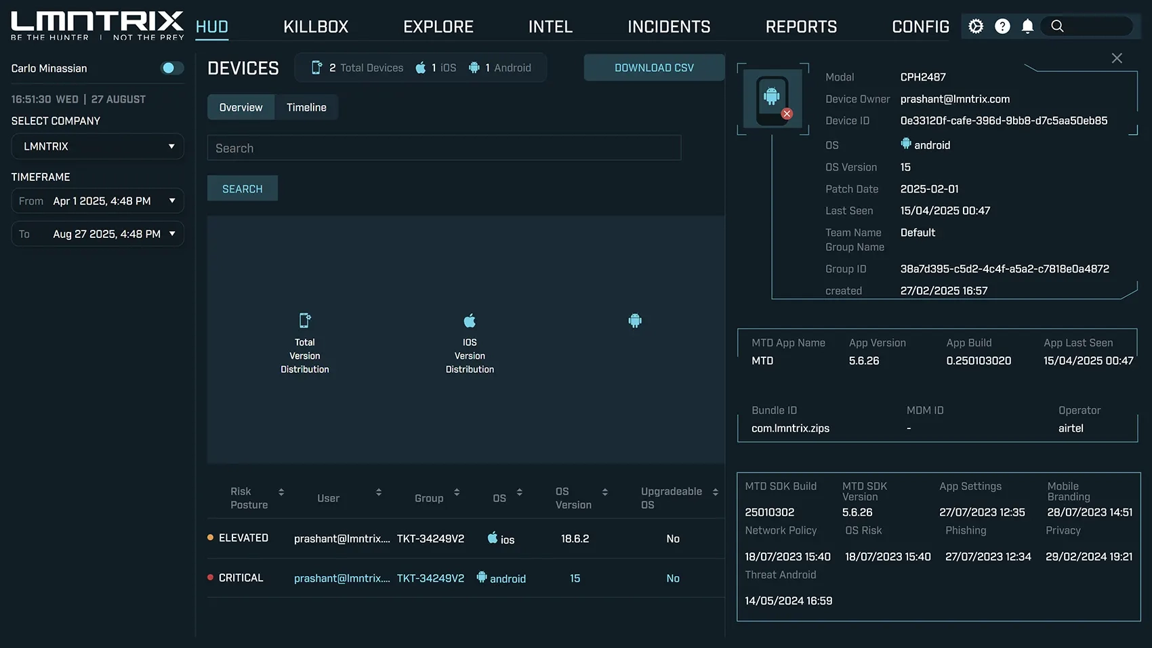Viewport: 1152px width, 648px height.
Task: Click the Total Devices phone icon
Action: coord(316,68)
